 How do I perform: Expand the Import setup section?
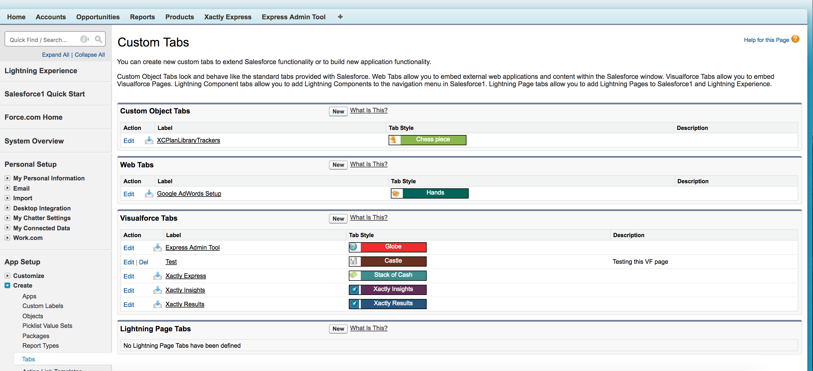coord(7,198)
